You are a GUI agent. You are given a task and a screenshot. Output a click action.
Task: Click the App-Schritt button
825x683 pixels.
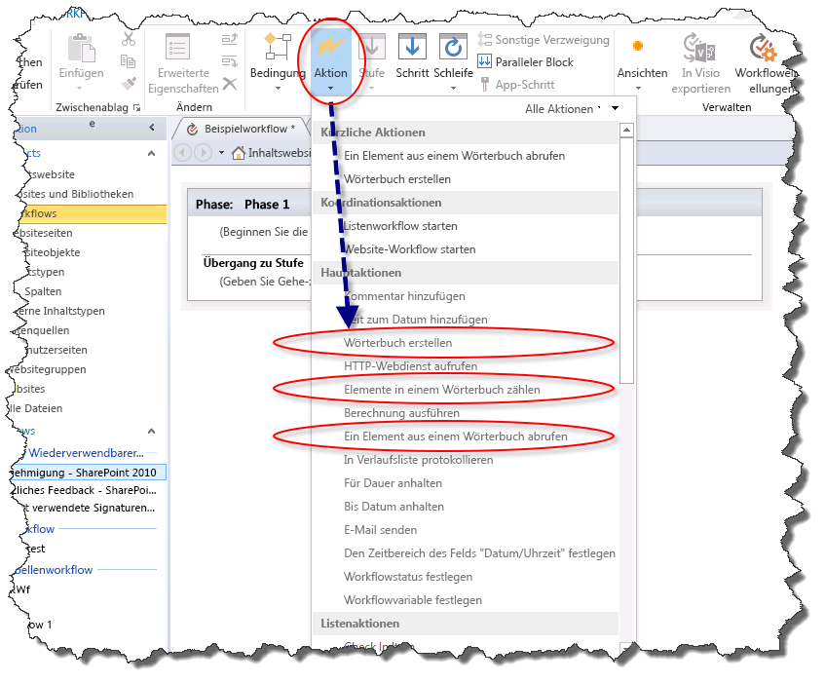tap(516, 84)
